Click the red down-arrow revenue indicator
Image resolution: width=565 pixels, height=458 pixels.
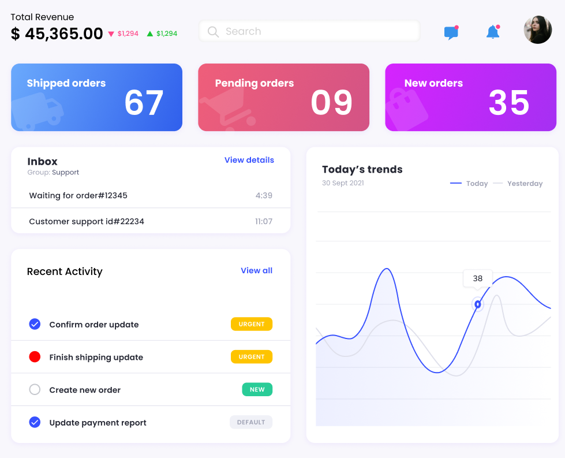pos(111,34)
